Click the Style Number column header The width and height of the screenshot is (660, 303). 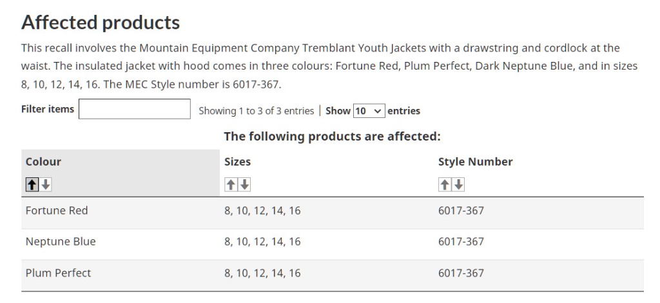coord(475,162)
